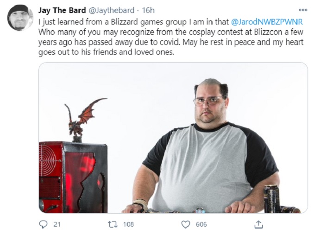
Task: Open the attached photo of the man
Action: point(173,138)
